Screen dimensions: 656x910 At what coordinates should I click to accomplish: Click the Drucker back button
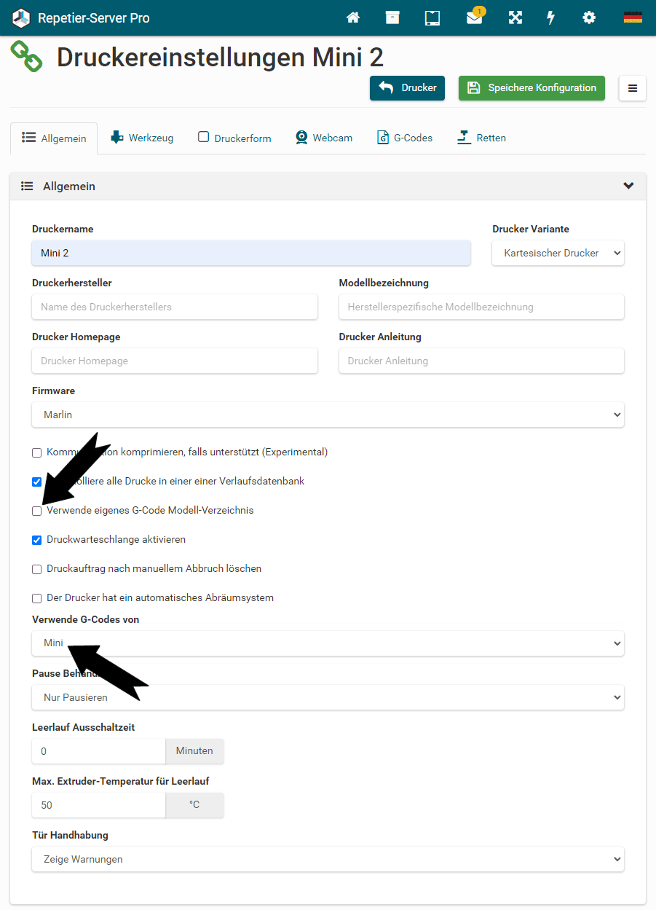coord(407,88)
